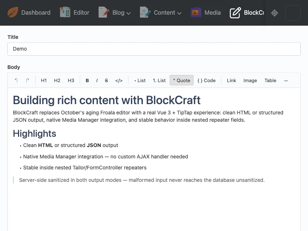Click the crosshair target icon in navbar
The image size is (308, 231).
click(x=275, y=13)
